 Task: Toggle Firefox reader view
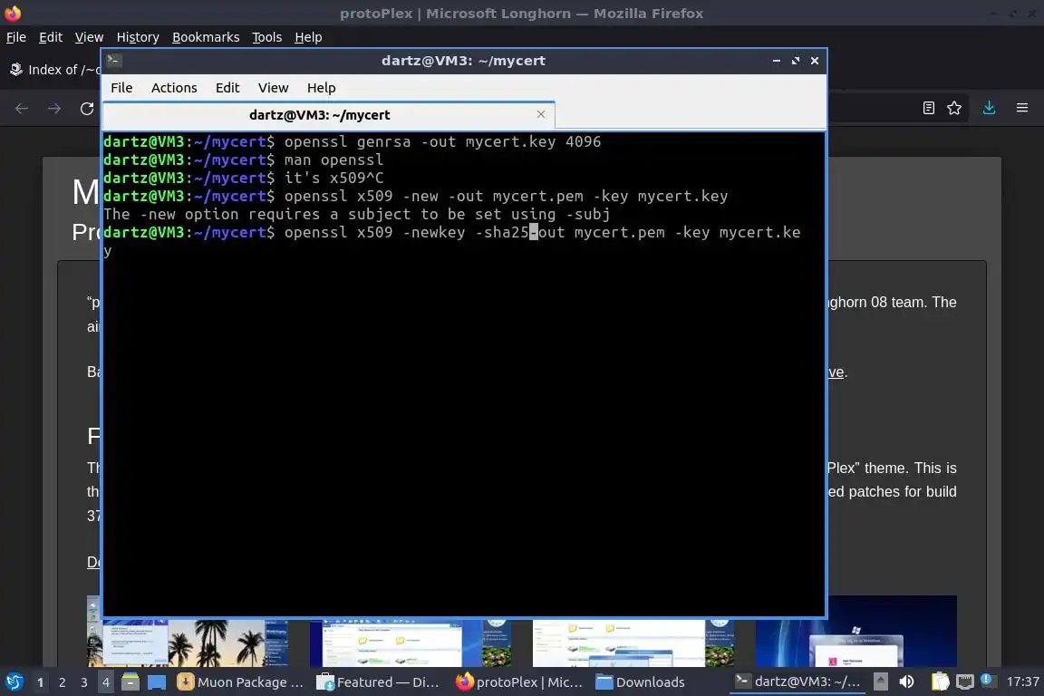929,108
